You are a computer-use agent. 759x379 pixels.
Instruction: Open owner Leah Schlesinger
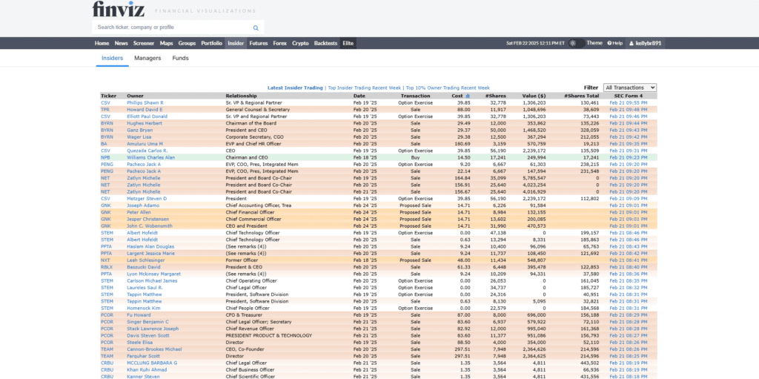coord(146,260)
